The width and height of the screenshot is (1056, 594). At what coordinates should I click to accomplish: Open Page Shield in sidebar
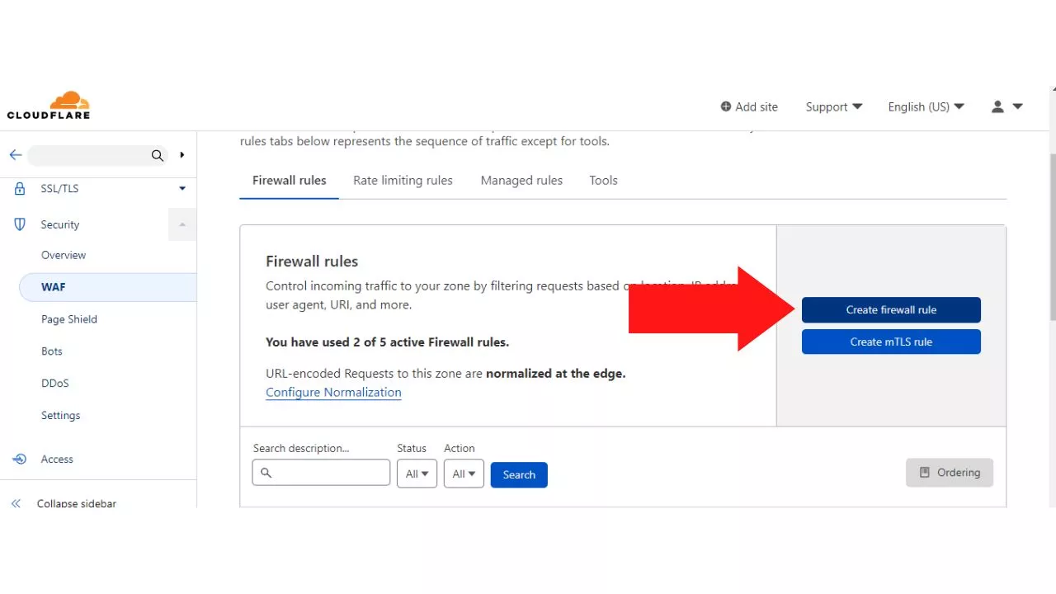click(x=69, y=319)
